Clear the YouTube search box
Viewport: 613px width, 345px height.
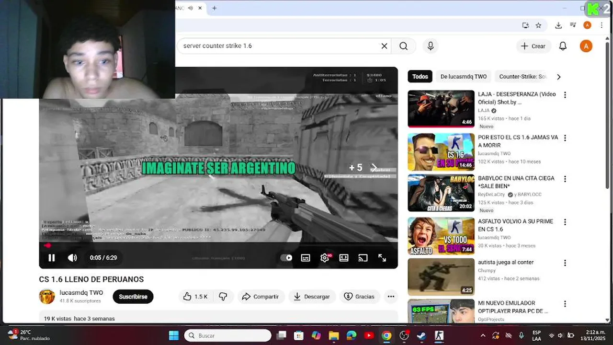[x=384, y=46]
